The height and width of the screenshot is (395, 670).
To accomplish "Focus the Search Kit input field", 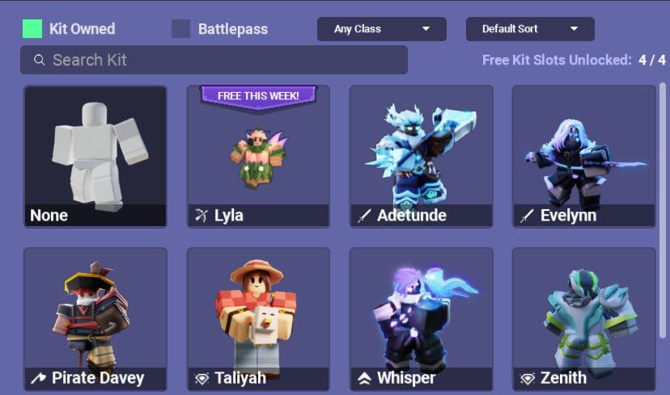I will (x=214, y=60).
